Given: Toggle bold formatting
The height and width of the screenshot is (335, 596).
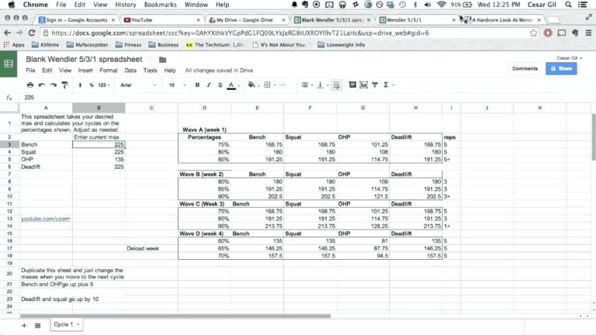Looking at the screenshot, I should coord(197,85).
